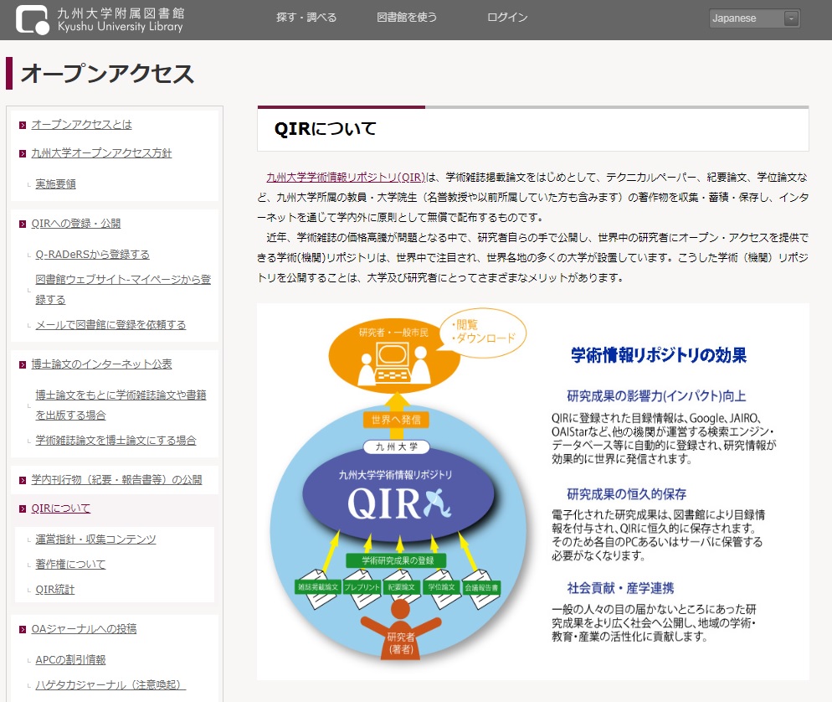
Task: Click the 学術研究成果の登録 green label
Action: click(396, 560)
